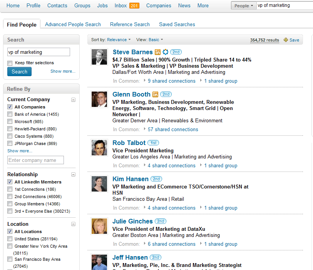Click the blue Search button
313x270 pixels.
pos(19,72)
